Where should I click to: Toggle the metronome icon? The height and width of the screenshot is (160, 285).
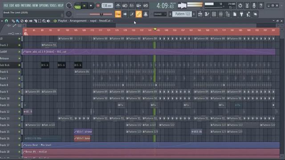point(118,6)
